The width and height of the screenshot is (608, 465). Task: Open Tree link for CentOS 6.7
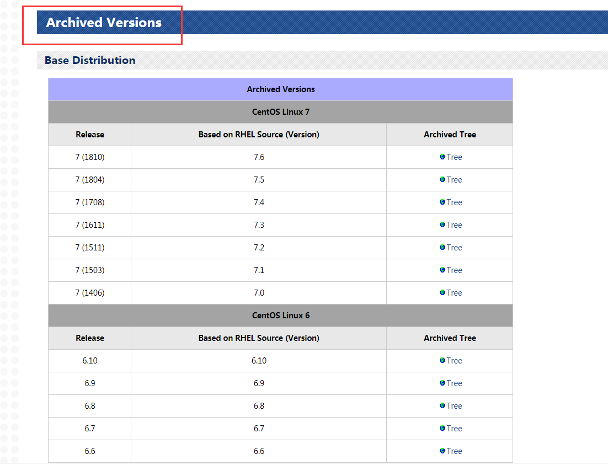click(x=454, y=429)
